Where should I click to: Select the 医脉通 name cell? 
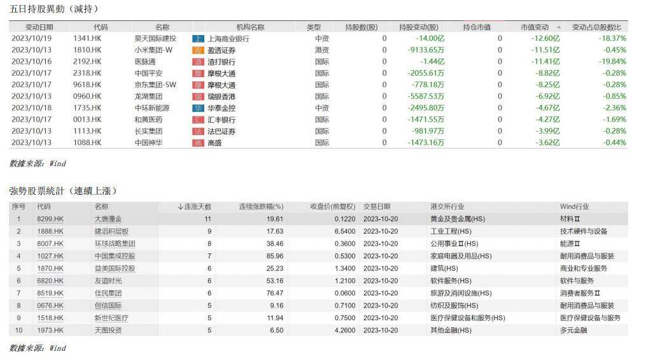click(145, 62)
